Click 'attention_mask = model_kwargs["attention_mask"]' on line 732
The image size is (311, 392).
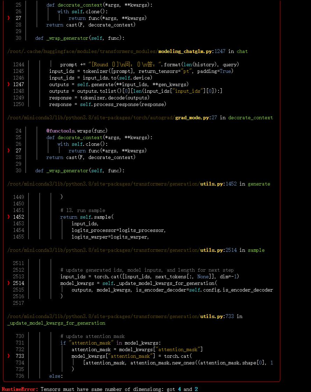[137, 349]
